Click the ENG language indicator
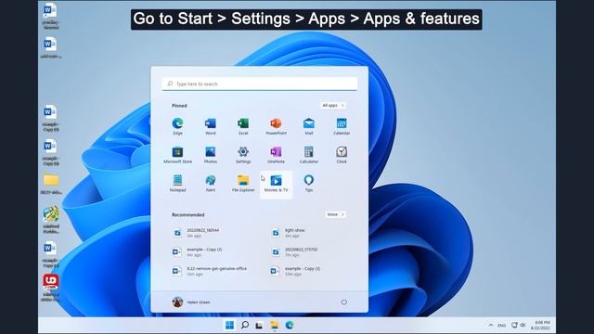The image size is (594, 334). point(501,326)
